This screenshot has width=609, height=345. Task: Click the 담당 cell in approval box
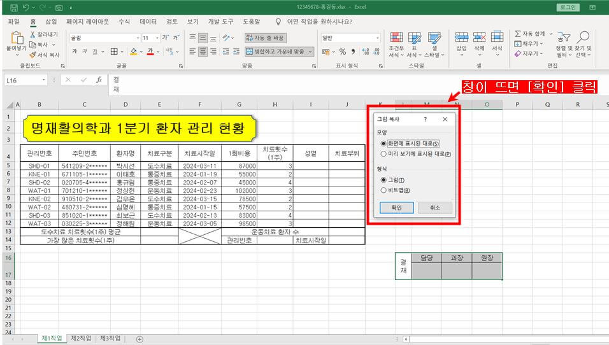point(426,258)
